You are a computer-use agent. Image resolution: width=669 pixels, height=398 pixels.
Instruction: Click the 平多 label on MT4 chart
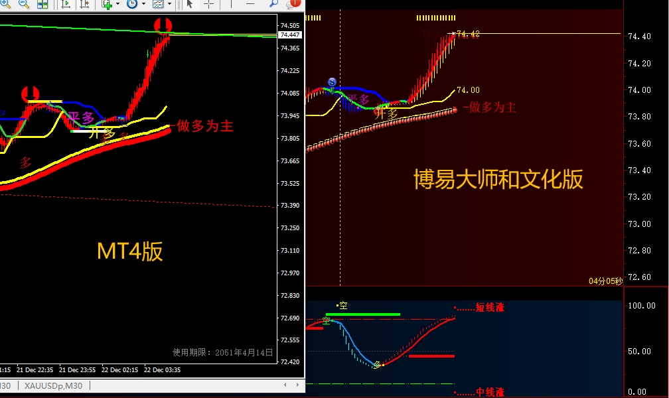coord(81,117)
